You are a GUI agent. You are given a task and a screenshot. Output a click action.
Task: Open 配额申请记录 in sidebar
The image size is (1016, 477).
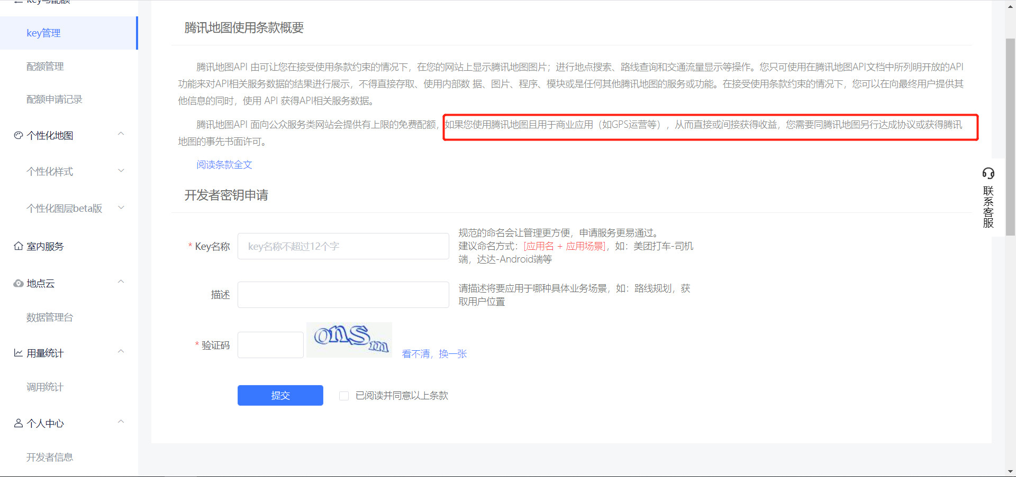click(55, 99)
